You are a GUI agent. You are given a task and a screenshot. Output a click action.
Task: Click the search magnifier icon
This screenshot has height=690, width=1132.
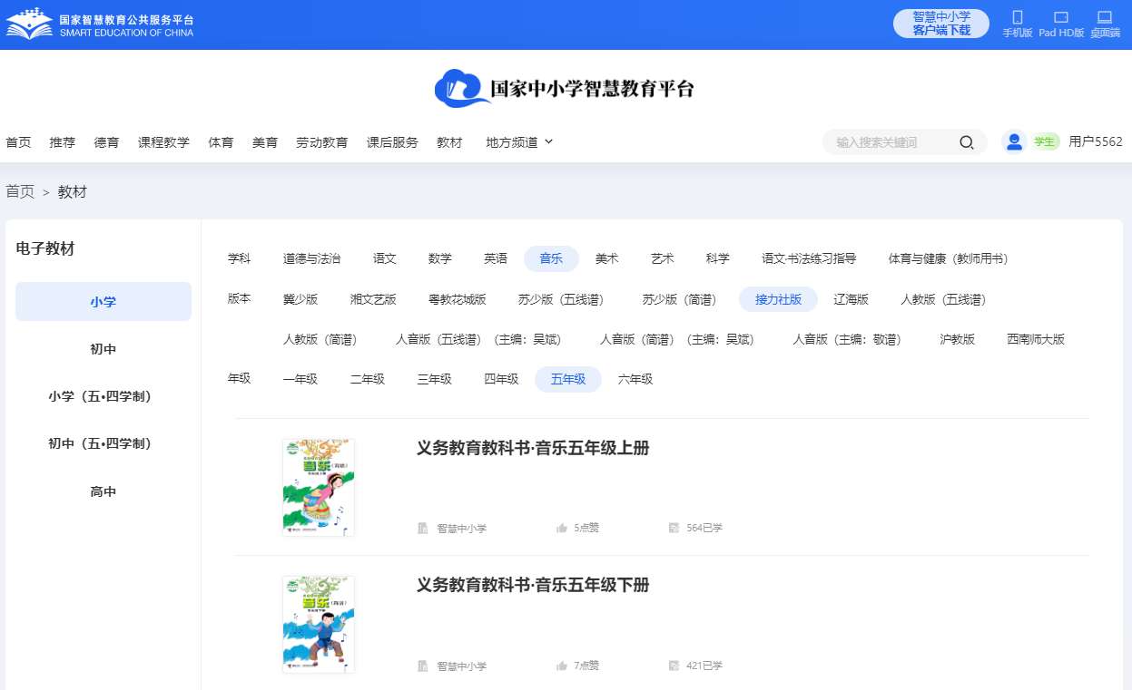pos(967,142)
